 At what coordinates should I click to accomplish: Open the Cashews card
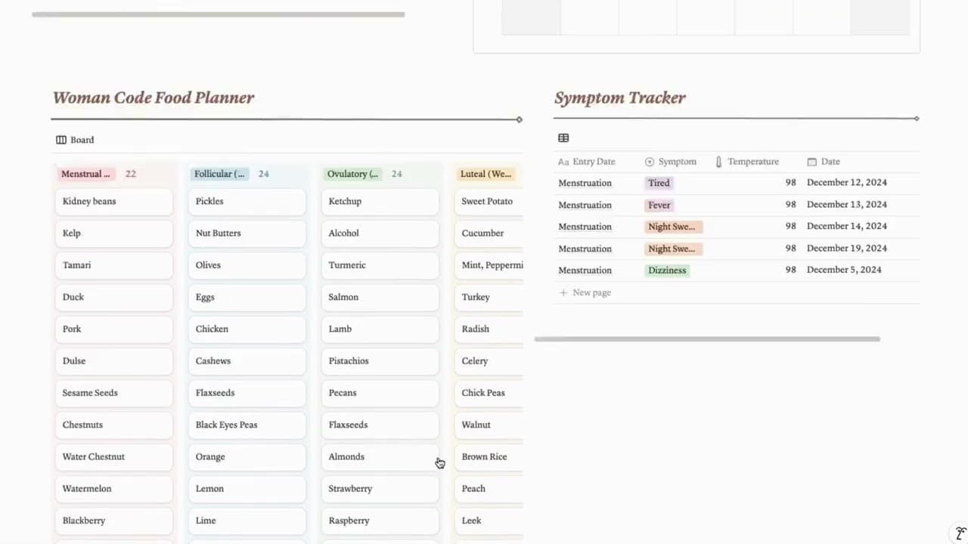tap(247, 361)
